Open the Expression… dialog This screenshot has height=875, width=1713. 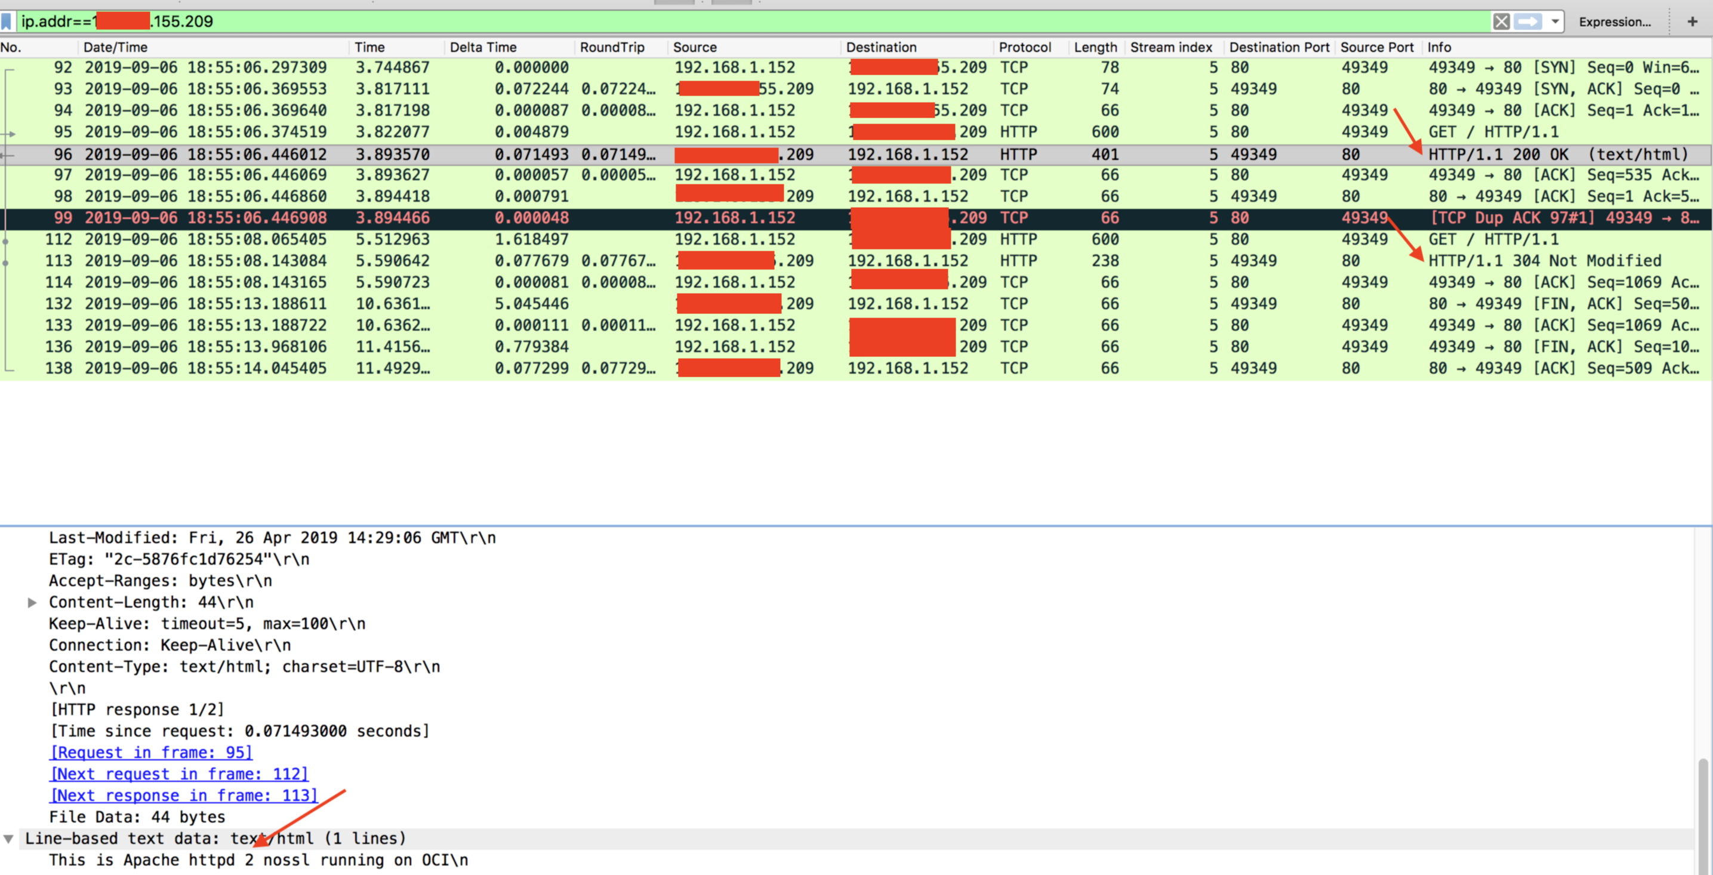pyautogui.click(x=1615, y=22)
